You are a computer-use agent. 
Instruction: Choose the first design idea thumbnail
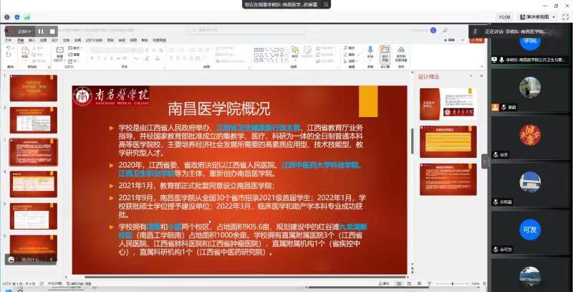point(457,105)
